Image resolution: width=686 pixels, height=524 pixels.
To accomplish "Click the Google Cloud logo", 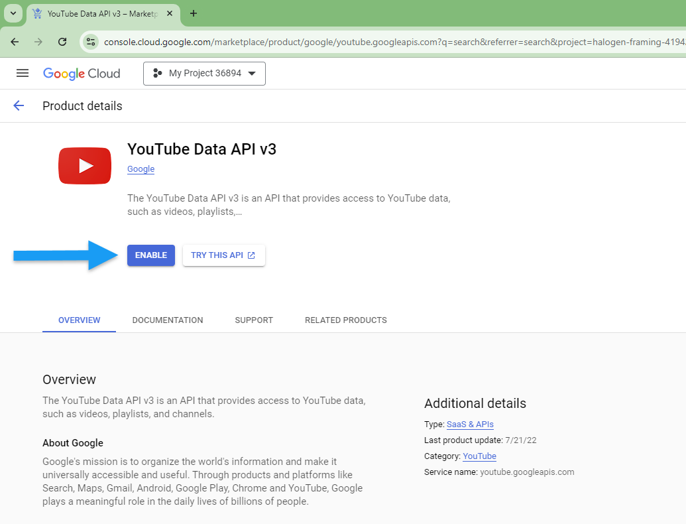I will click(x=82, y=74).
